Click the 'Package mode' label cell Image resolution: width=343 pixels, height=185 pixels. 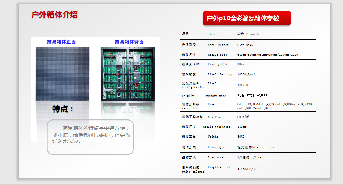coord(207,96)
